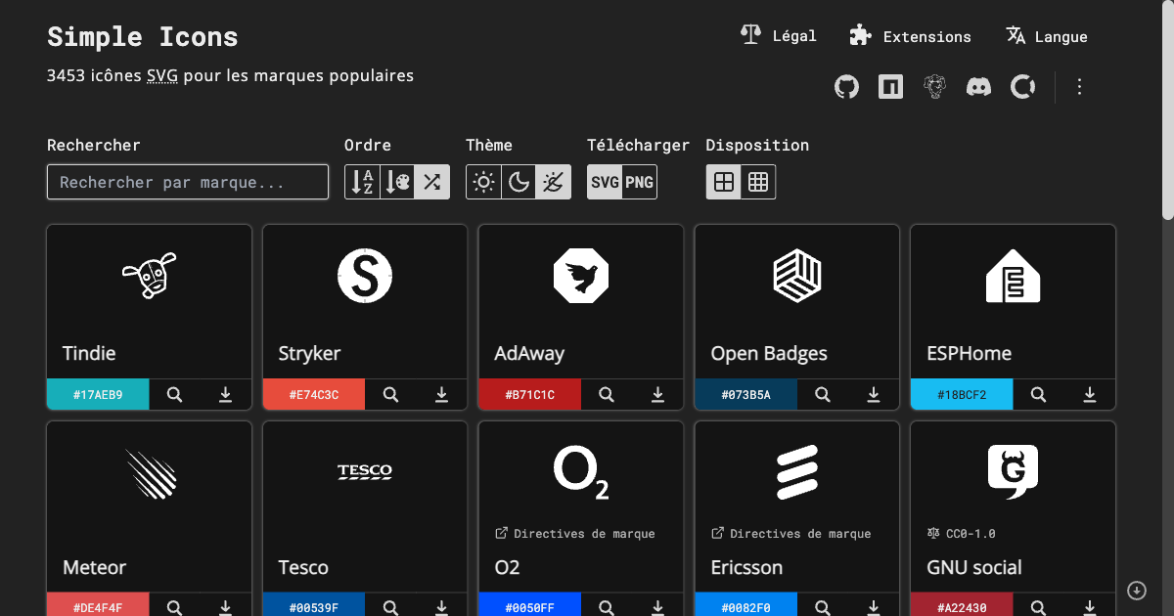This screenshot has height=616, width=1174.
Task: View the AdAway icon details via magnifier
Action: (x=607, y=395)
